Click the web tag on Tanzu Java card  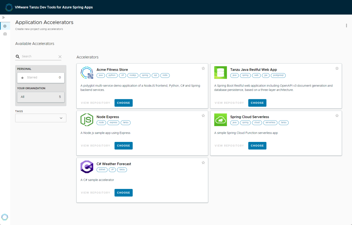pos(256,75)
